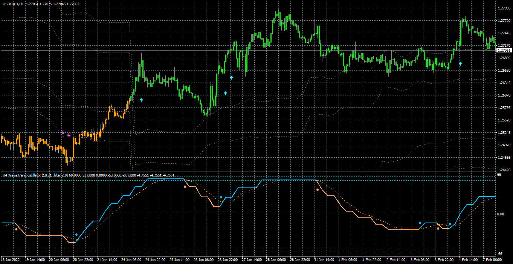
Task: Click the -66 label on the oscillator scale
Action: pyautogui.click(x=500, y=253)
